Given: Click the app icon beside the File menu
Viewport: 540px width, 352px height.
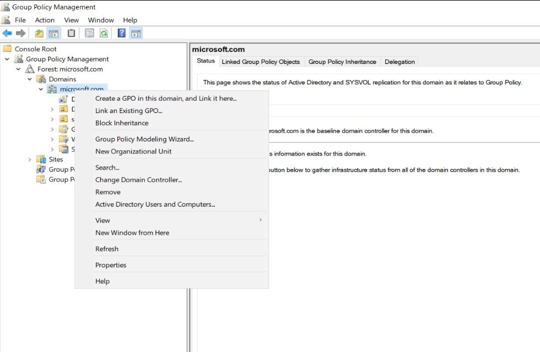Looking at the screenshot, I should [x=6, y=20].
